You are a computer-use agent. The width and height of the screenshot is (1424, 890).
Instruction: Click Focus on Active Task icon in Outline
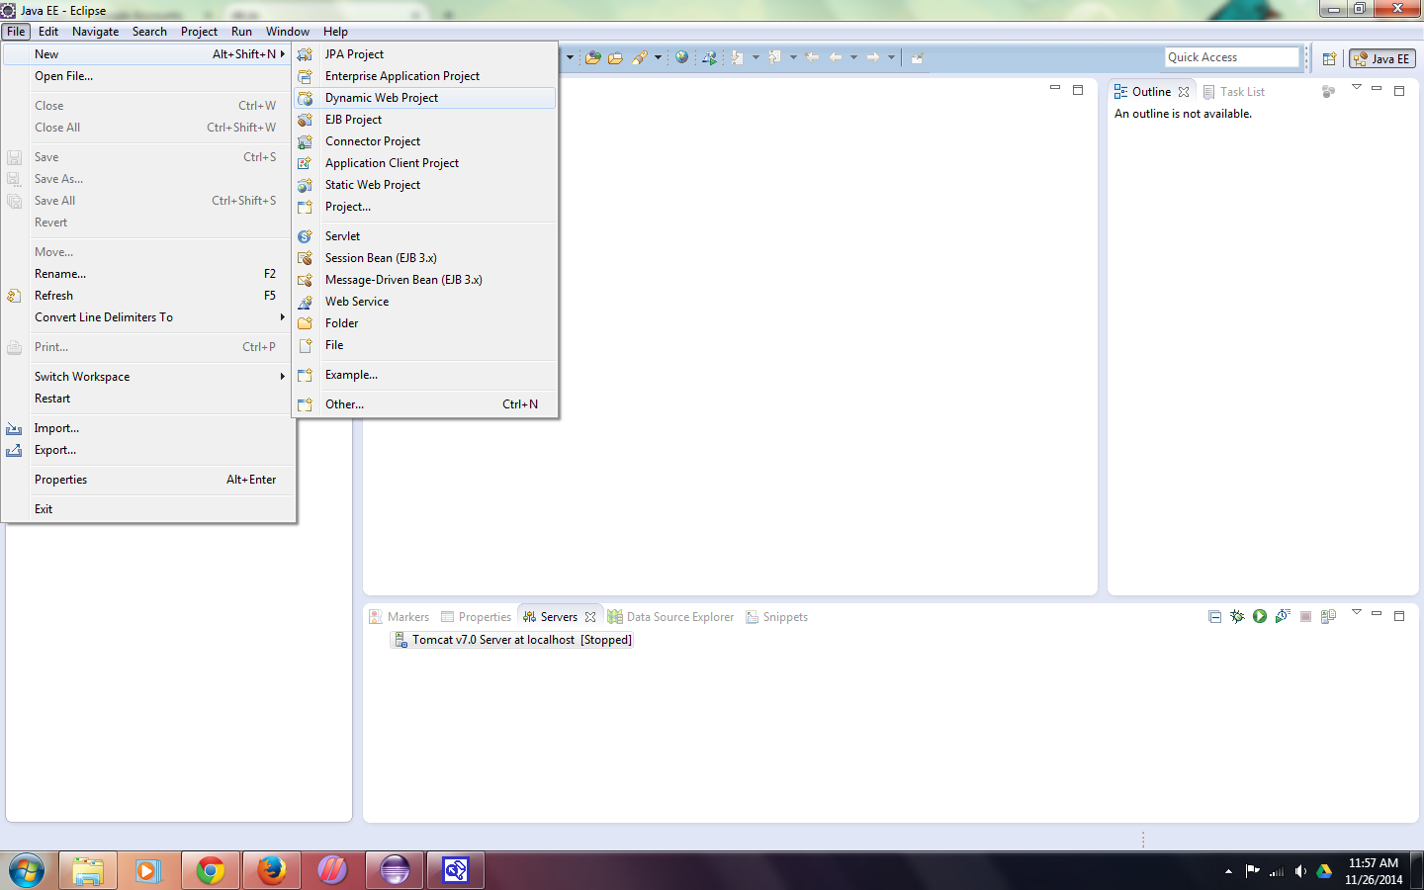point(1328,91)
